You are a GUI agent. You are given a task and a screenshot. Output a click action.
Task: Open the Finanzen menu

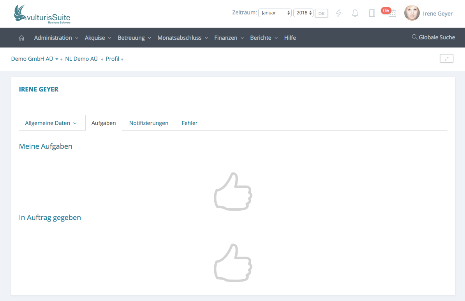pos(229,38)
